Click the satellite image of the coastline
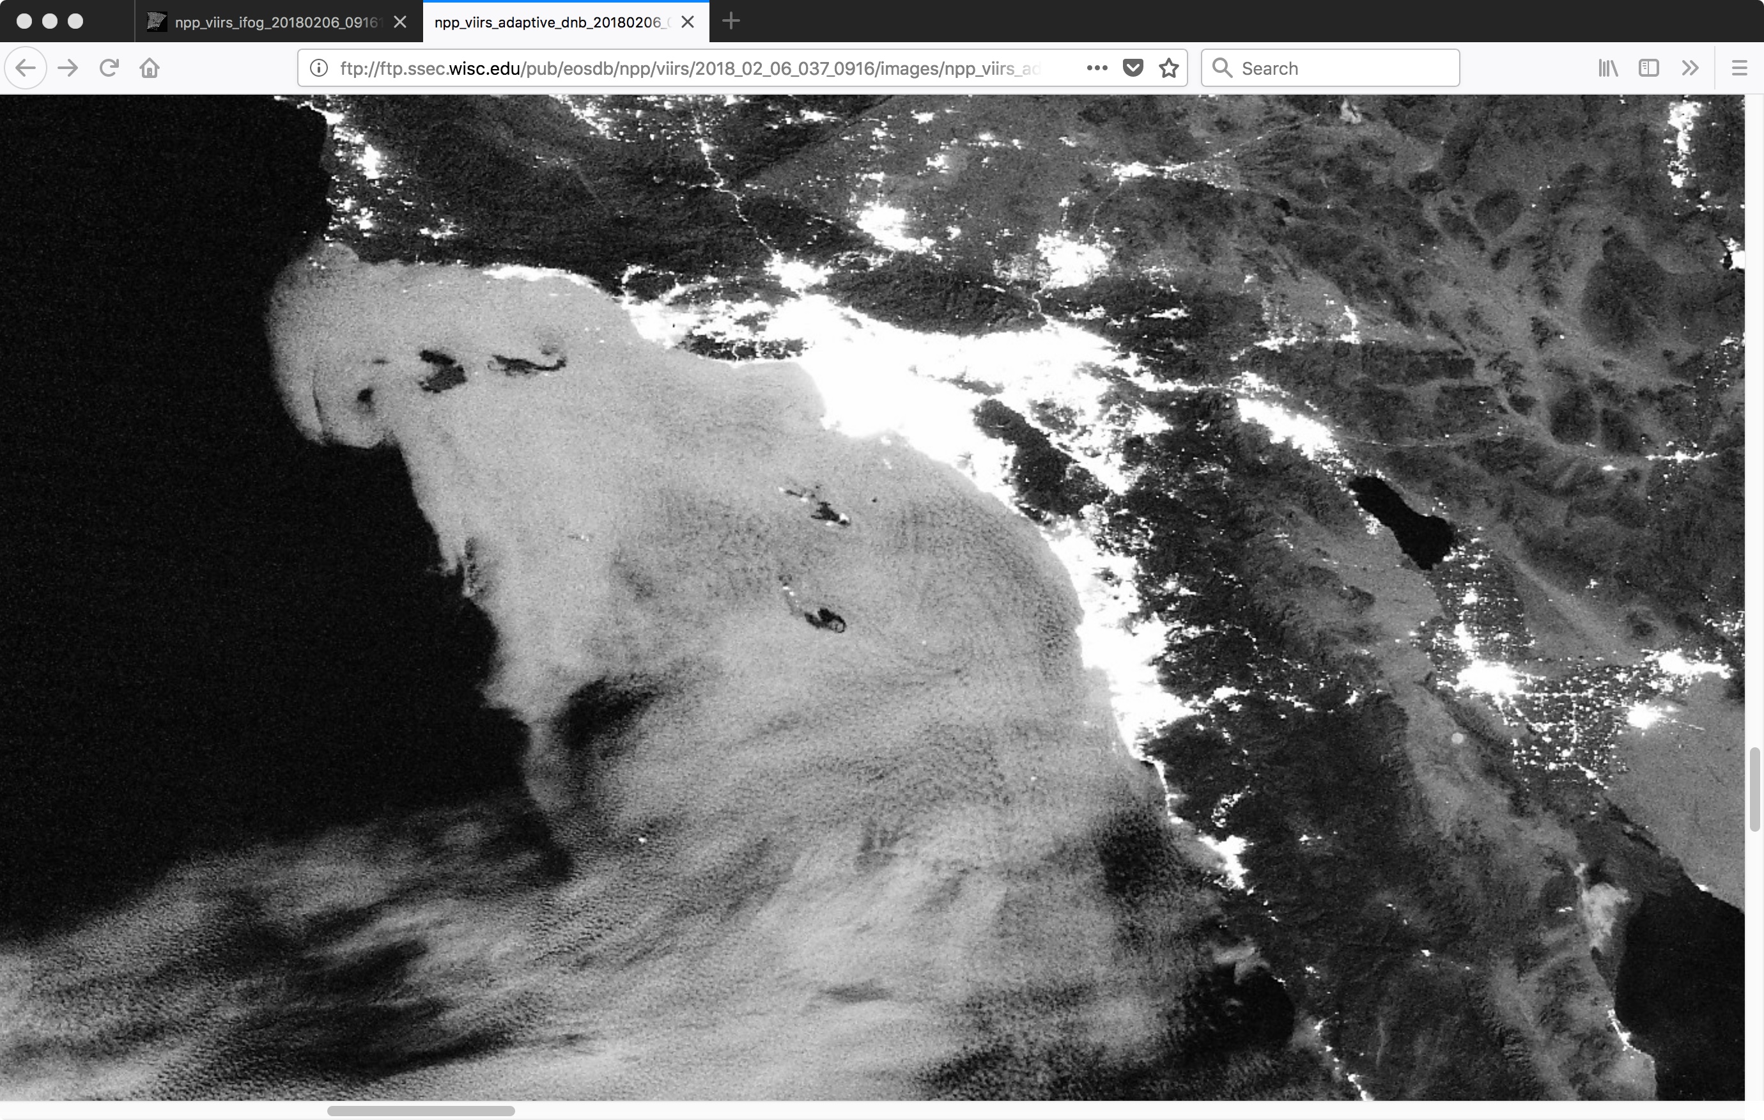This screenshot has height=1120, width=1764. (x=872, y=597)
